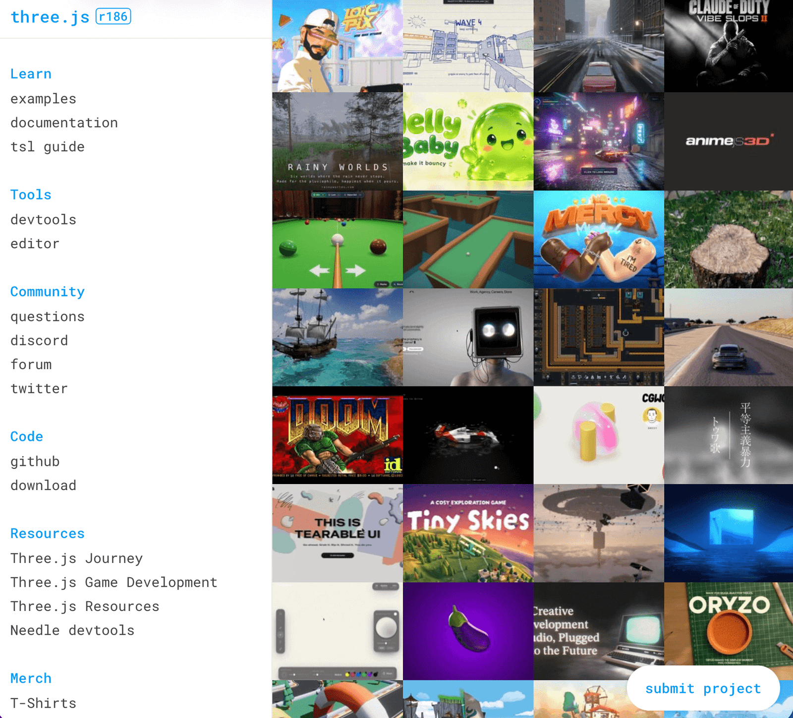Select the Resources section heading
The image size is (793, 718).
[x=48, y=533]
